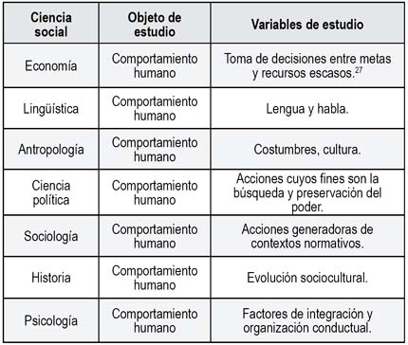
Task: Click the 'Ciencia política' cell
Action: click(51, 192)
